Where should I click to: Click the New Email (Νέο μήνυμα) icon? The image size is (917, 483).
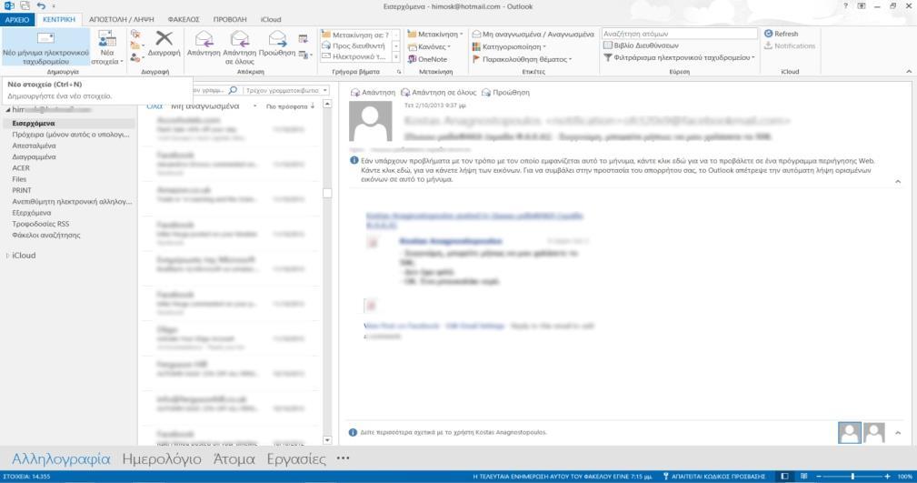click(45, 38)
